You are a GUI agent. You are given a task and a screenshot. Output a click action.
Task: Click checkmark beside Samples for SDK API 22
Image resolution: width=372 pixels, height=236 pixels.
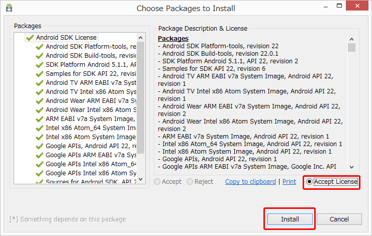point(39,74)
